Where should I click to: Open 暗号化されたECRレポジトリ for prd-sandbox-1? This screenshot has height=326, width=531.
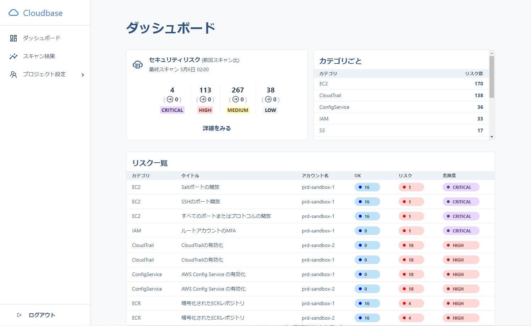tap(311, 303)
